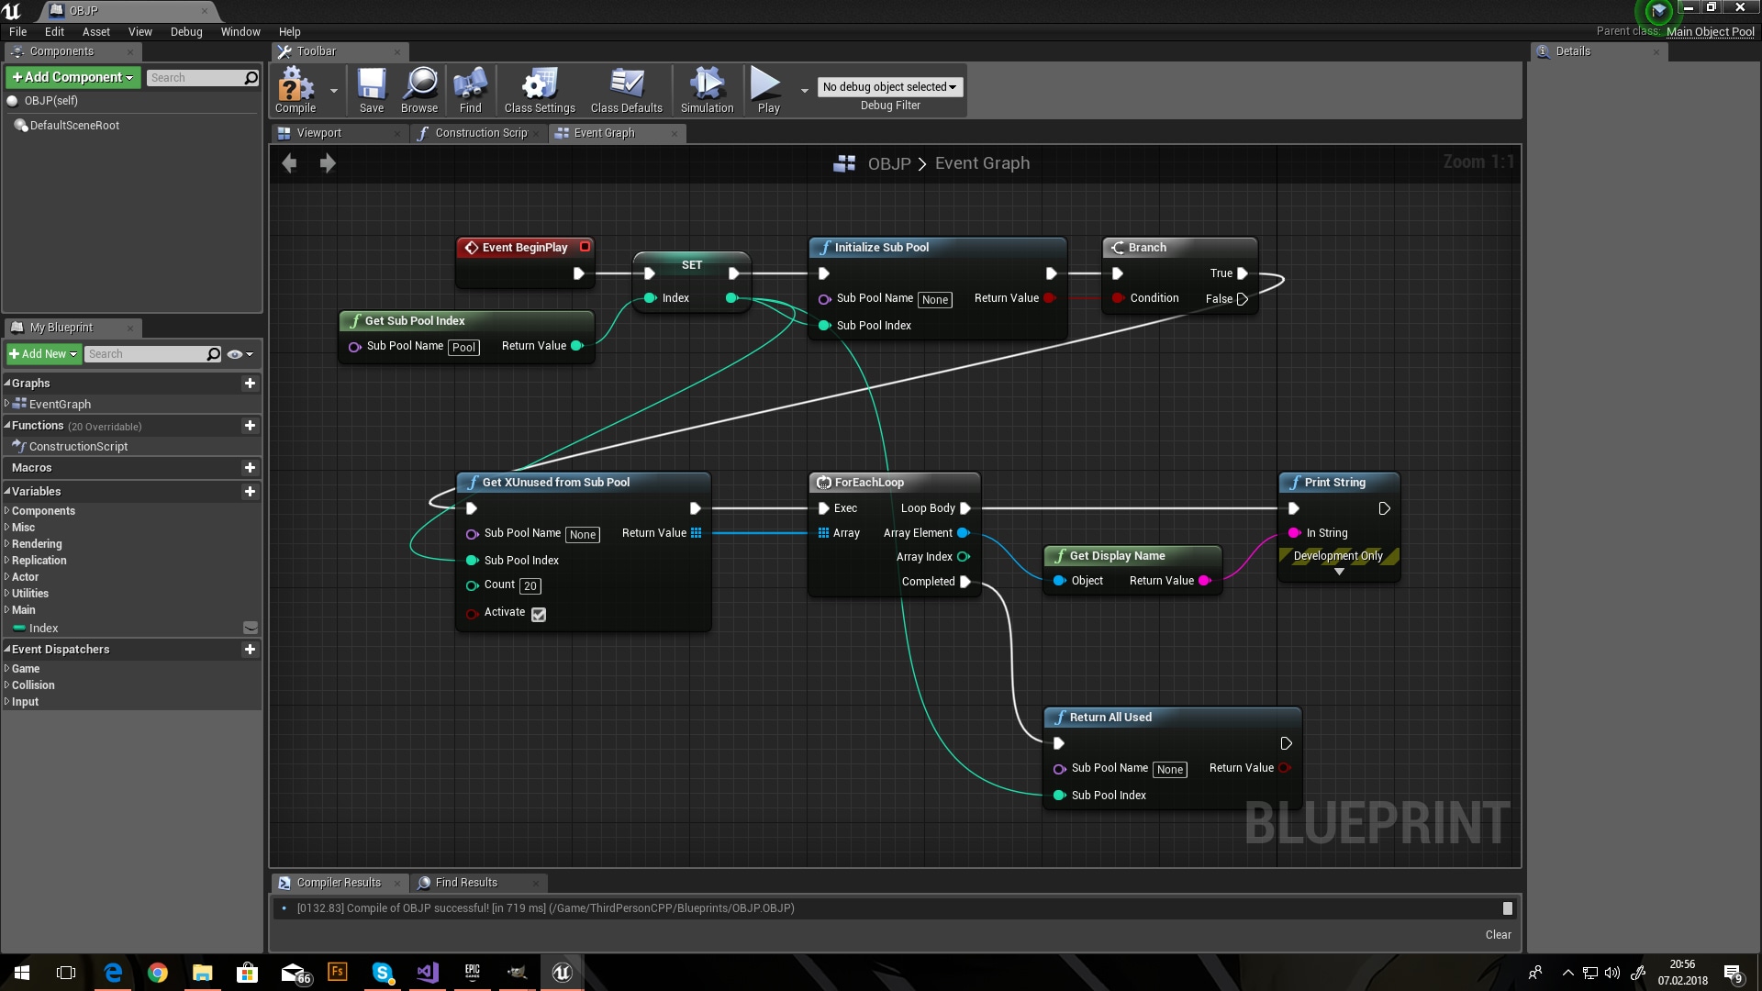Clear the Compiler Results log
The image size is (1762, 991).
pos(1497,934)
